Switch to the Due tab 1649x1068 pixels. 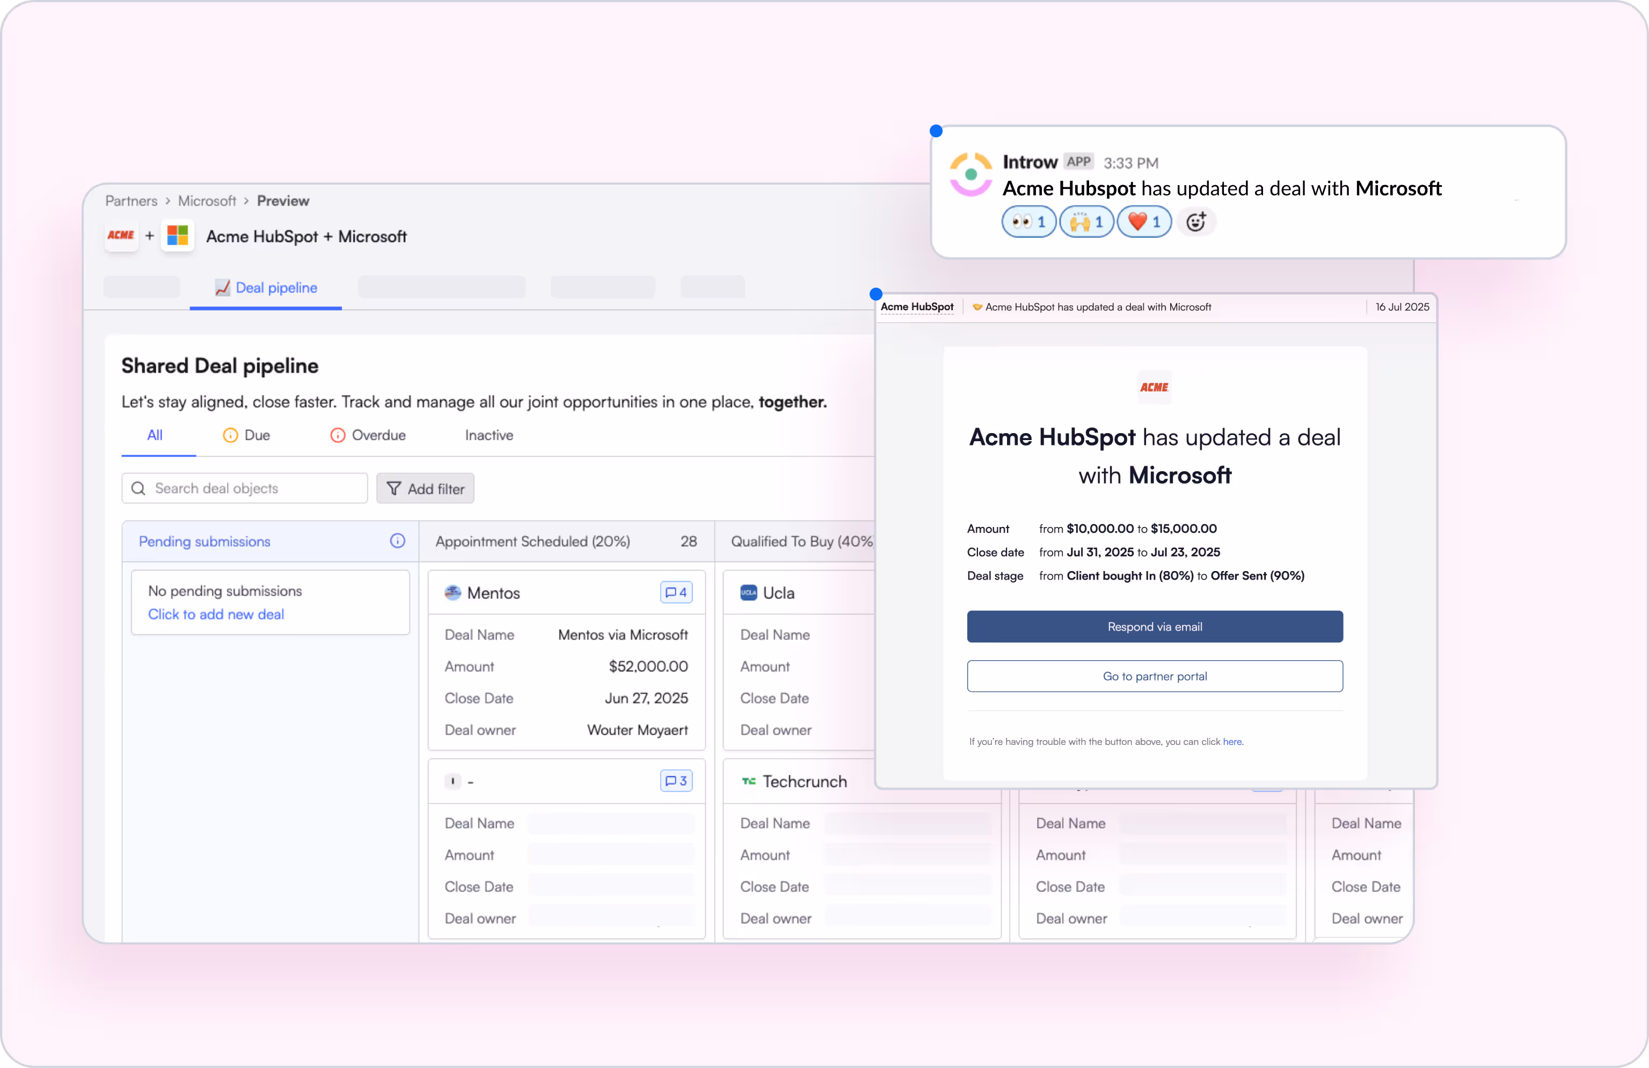pos(247,435)
